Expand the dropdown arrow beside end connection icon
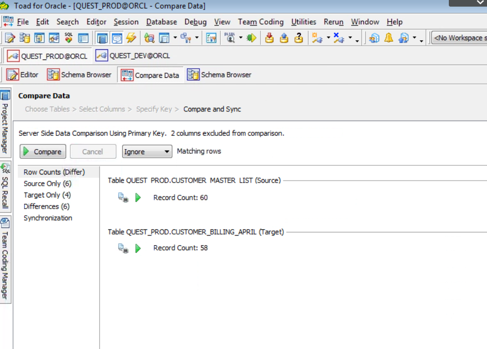The height and width of the screenshot is (349, 487). click(x=350, y=38)
